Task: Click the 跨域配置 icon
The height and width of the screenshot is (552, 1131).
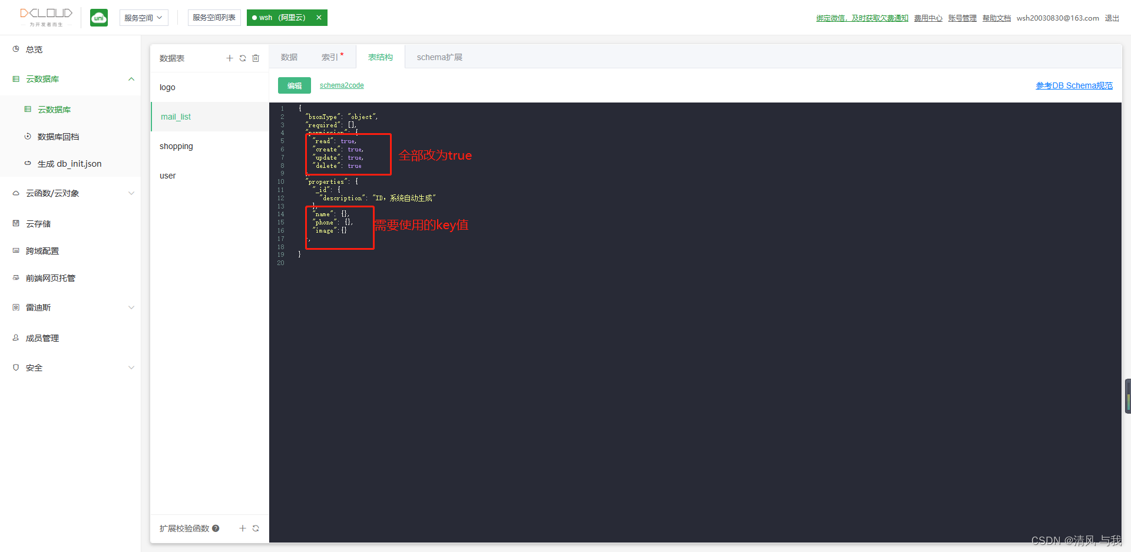Action: pyautogui.click(x=16, y=250)
